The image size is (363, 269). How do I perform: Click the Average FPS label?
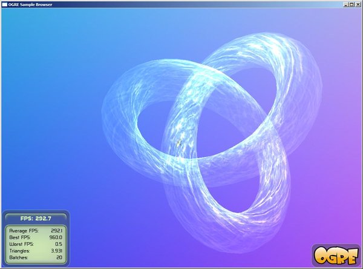coord(24,231)
